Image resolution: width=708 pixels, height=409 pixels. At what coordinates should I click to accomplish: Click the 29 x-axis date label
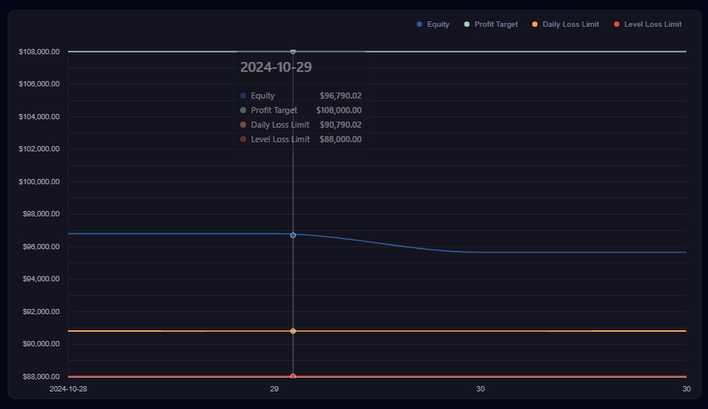(x=274, y=389)
